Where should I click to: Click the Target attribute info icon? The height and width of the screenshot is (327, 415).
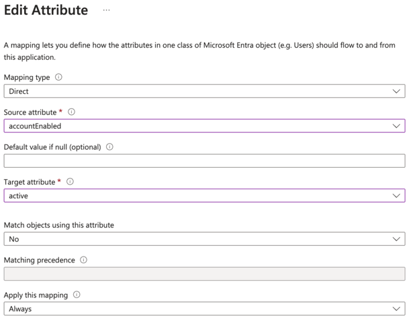tap(70, 182)
